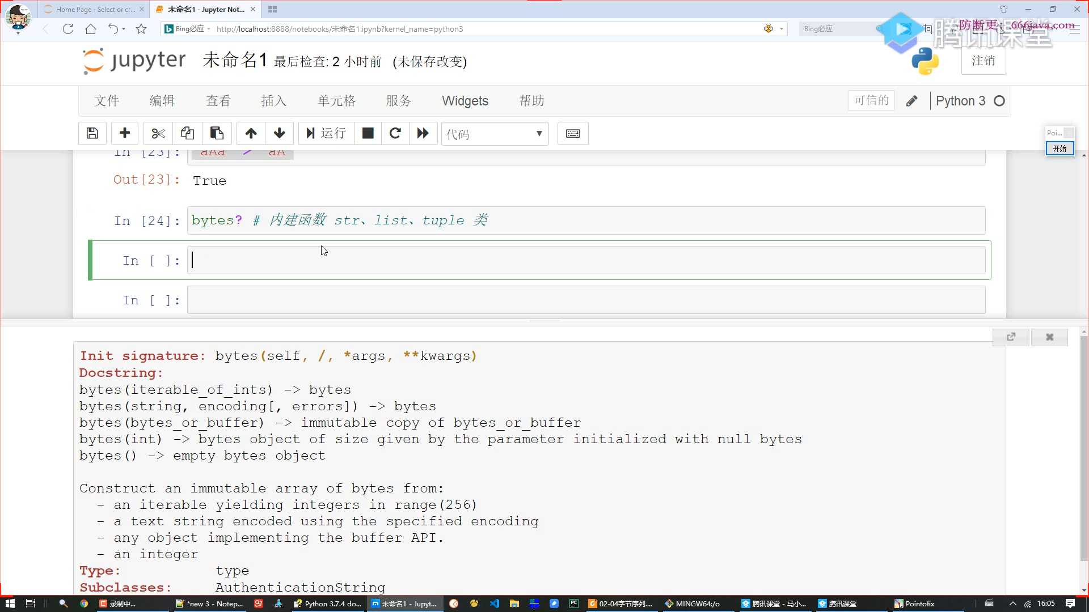The width and height of the screenshot is (1089, 612).
Task: Open Chrome from the taskbar
Action: tap(84, 603)
